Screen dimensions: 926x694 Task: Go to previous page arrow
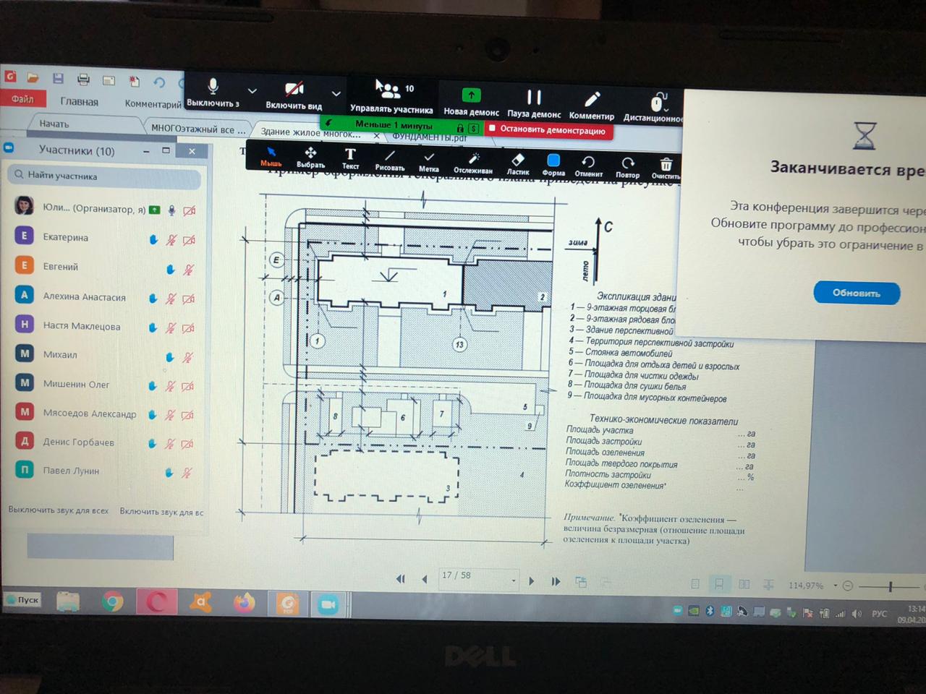[x=425, y=579]
